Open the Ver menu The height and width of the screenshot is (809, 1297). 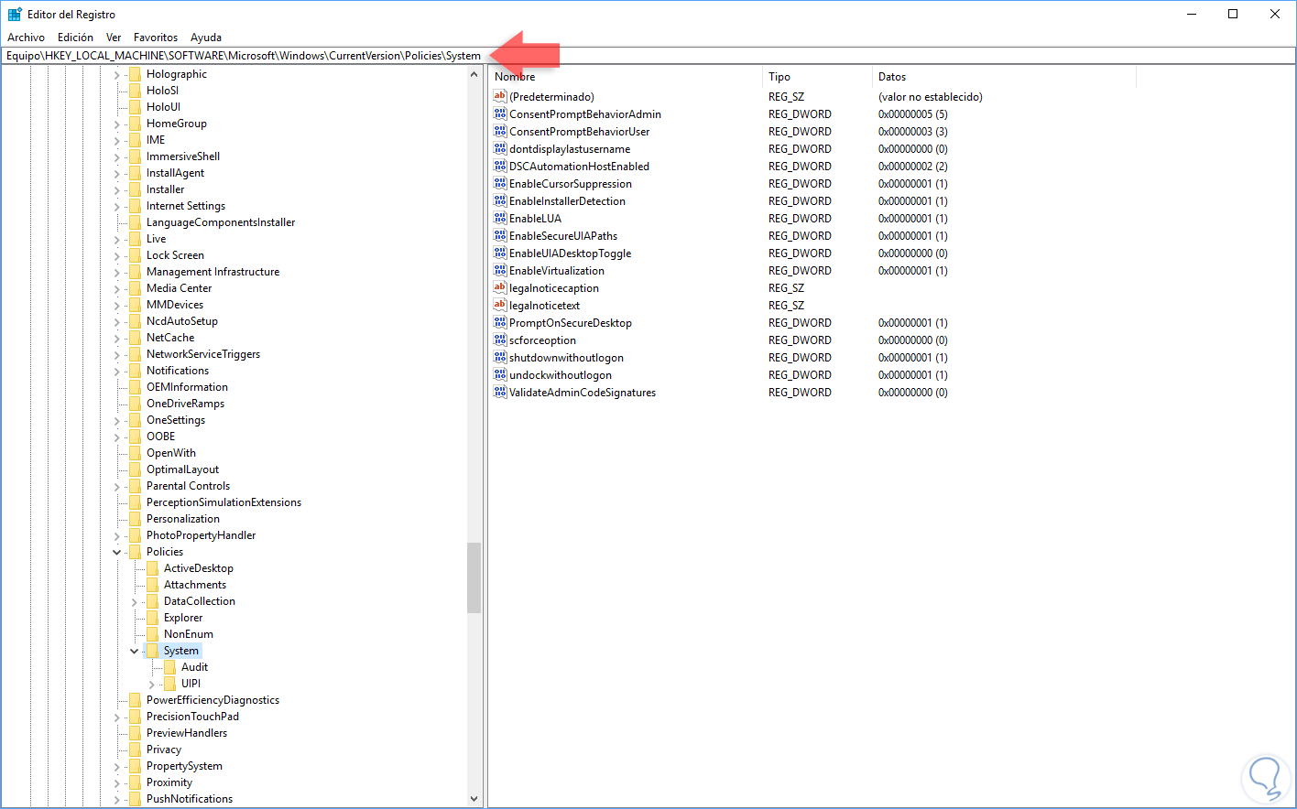(x=114, y=38)
